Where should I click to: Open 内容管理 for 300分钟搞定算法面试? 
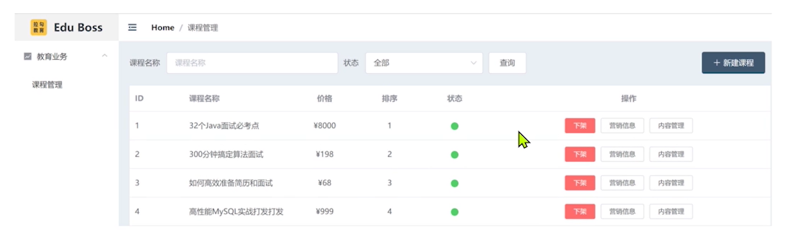(x=671, y=154)
